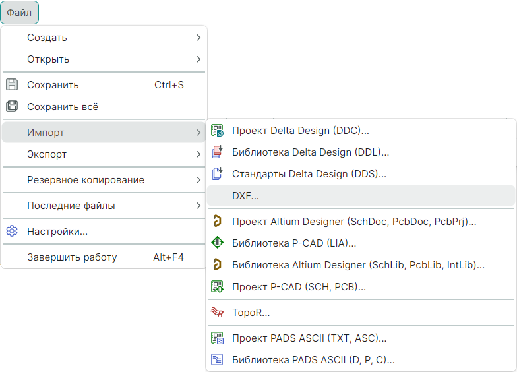The height and width of the screenshot is (372, 517).
Task: Select Проект P-CAD (SCH, PCB) import
Action: (x=299, y=287)
